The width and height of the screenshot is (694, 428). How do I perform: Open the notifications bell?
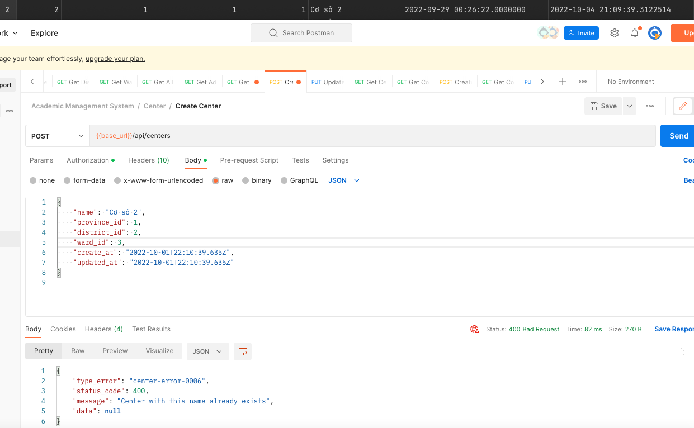tap(634, 33)
